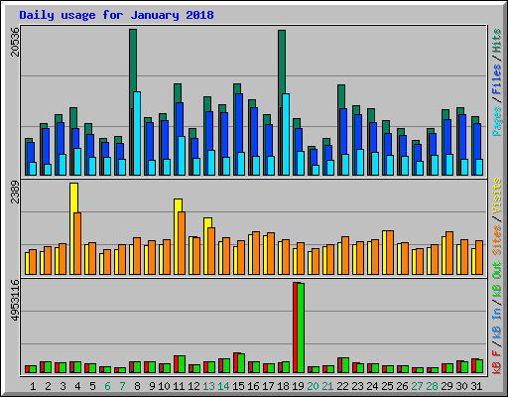Select day label 4 on the x-axis
The height and width of the screenshot is (397, 508).
(77, 386)
